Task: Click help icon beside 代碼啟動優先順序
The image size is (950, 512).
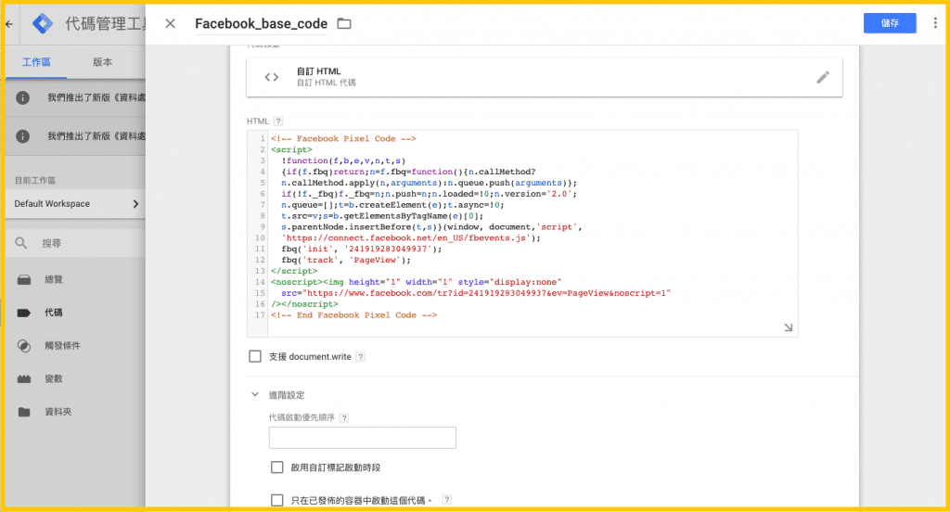Action: pos(344,418)
